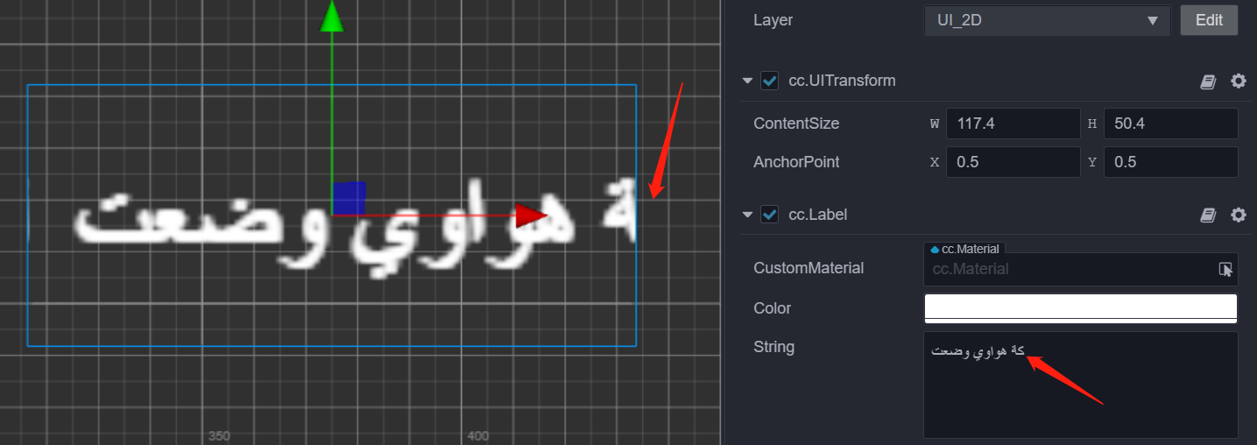The image size is (1257, 445).
Task: Click the Layer Edit button
Action: (1209, 20)
